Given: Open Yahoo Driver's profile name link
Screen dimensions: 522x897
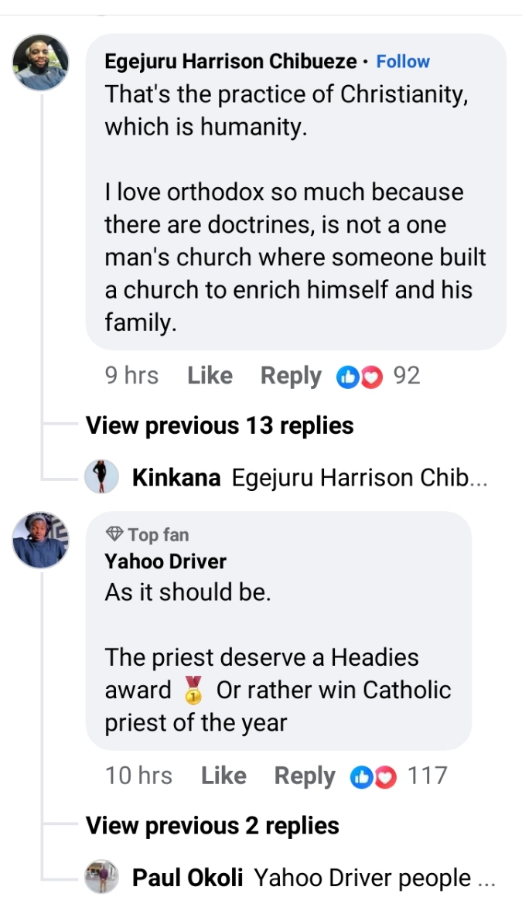Looking at the screenshot, I should click(x=165, y=561).
